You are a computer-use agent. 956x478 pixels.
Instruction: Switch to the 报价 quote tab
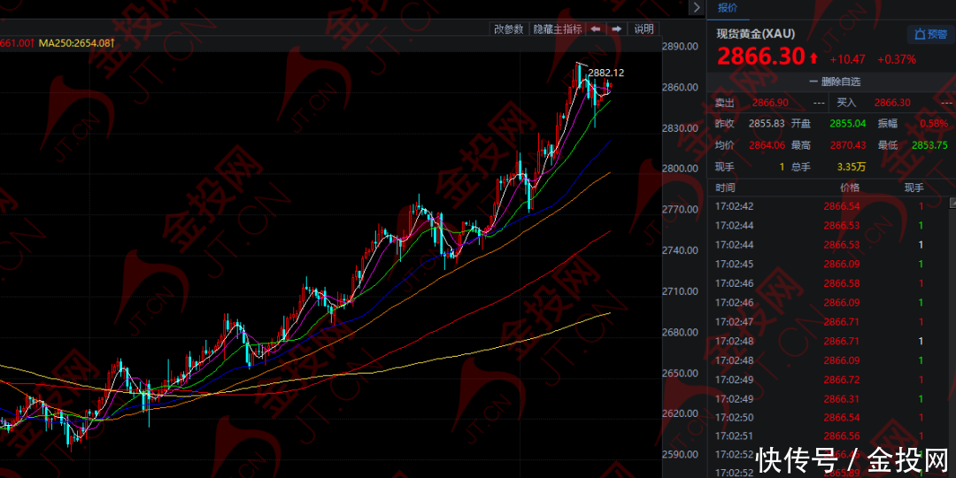click(x=727, y=8)
